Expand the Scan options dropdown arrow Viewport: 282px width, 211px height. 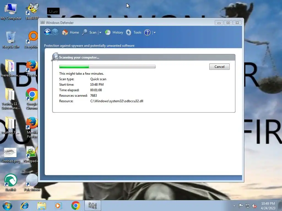click(100, 32)
